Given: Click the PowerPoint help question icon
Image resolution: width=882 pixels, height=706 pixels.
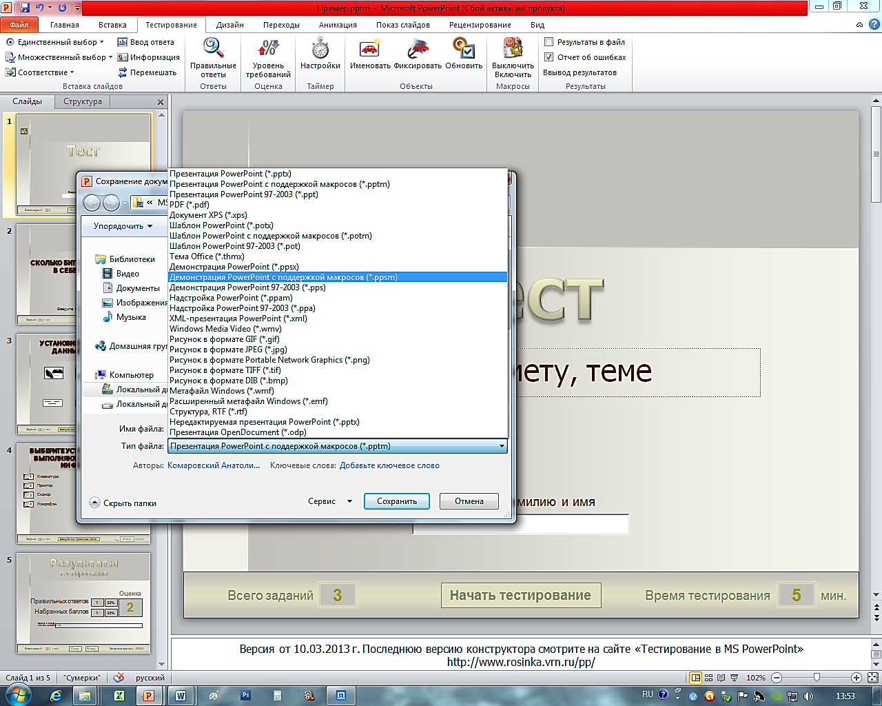Looking at the screenshot, I should point(873,24).
